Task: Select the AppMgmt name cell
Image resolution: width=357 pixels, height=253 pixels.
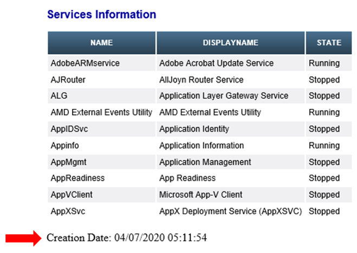Action: (101, 162)
